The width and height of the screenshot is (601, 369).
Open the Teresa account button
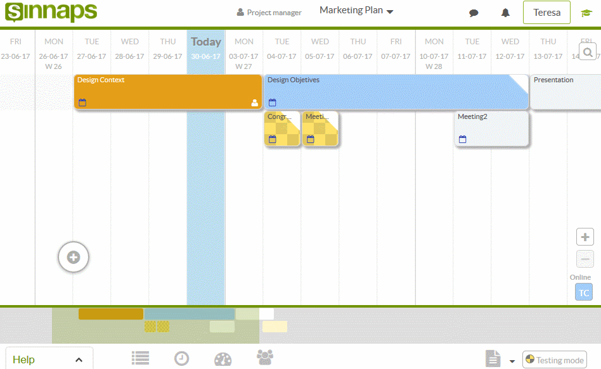pyautogui.click(x=546, y=12)
